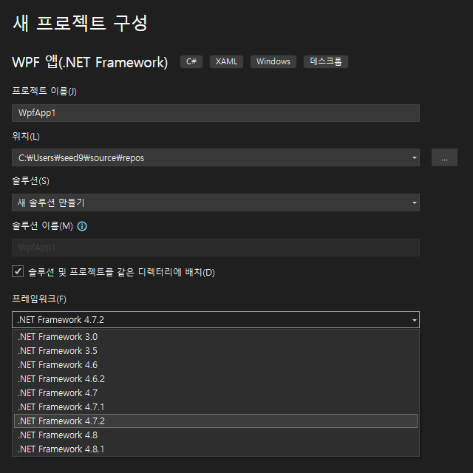Click the disabled solution name field

(x=216, y=248)
